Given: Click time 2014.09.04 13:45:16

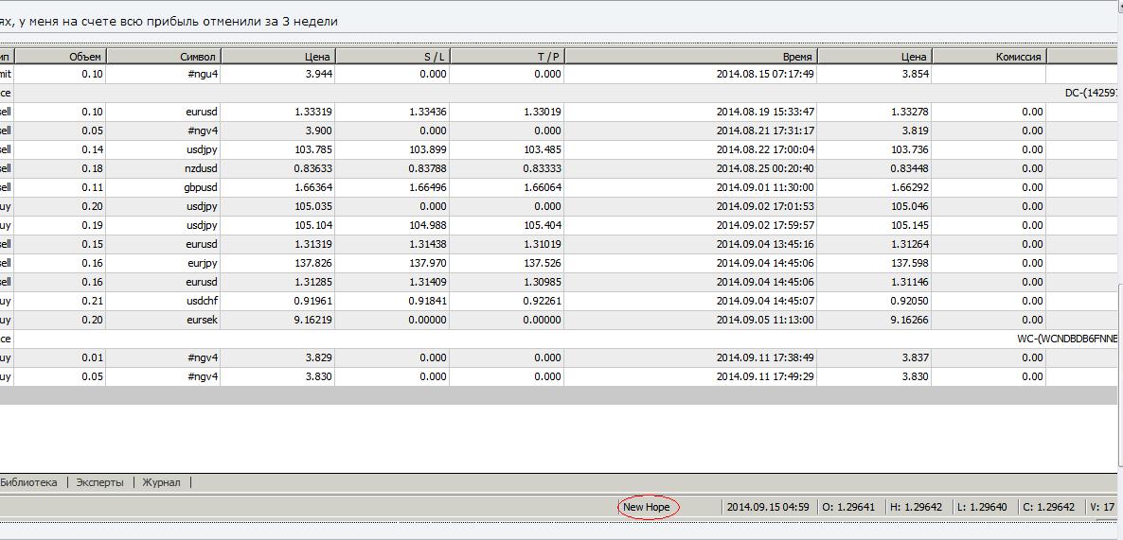Looking at the screenshot, I should coord(765,244).
